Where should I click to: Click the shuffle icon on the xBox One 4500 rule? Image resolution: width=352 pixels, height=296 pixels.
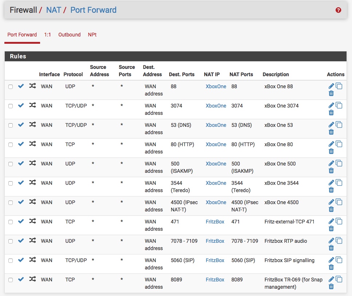[32, 202]
